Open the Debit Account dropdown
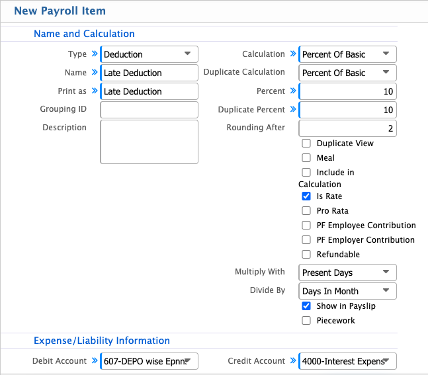The width and height of the screenshot is (428, 375). [149, 361]
